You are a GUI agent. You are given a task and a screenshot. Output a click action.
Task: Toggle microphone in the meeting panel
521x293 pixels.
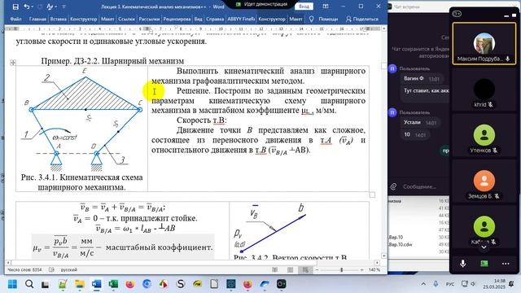coord(462,264)
